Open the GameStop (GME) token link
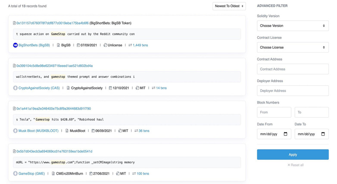The image size is (337, 184). (x=31, y=174)
